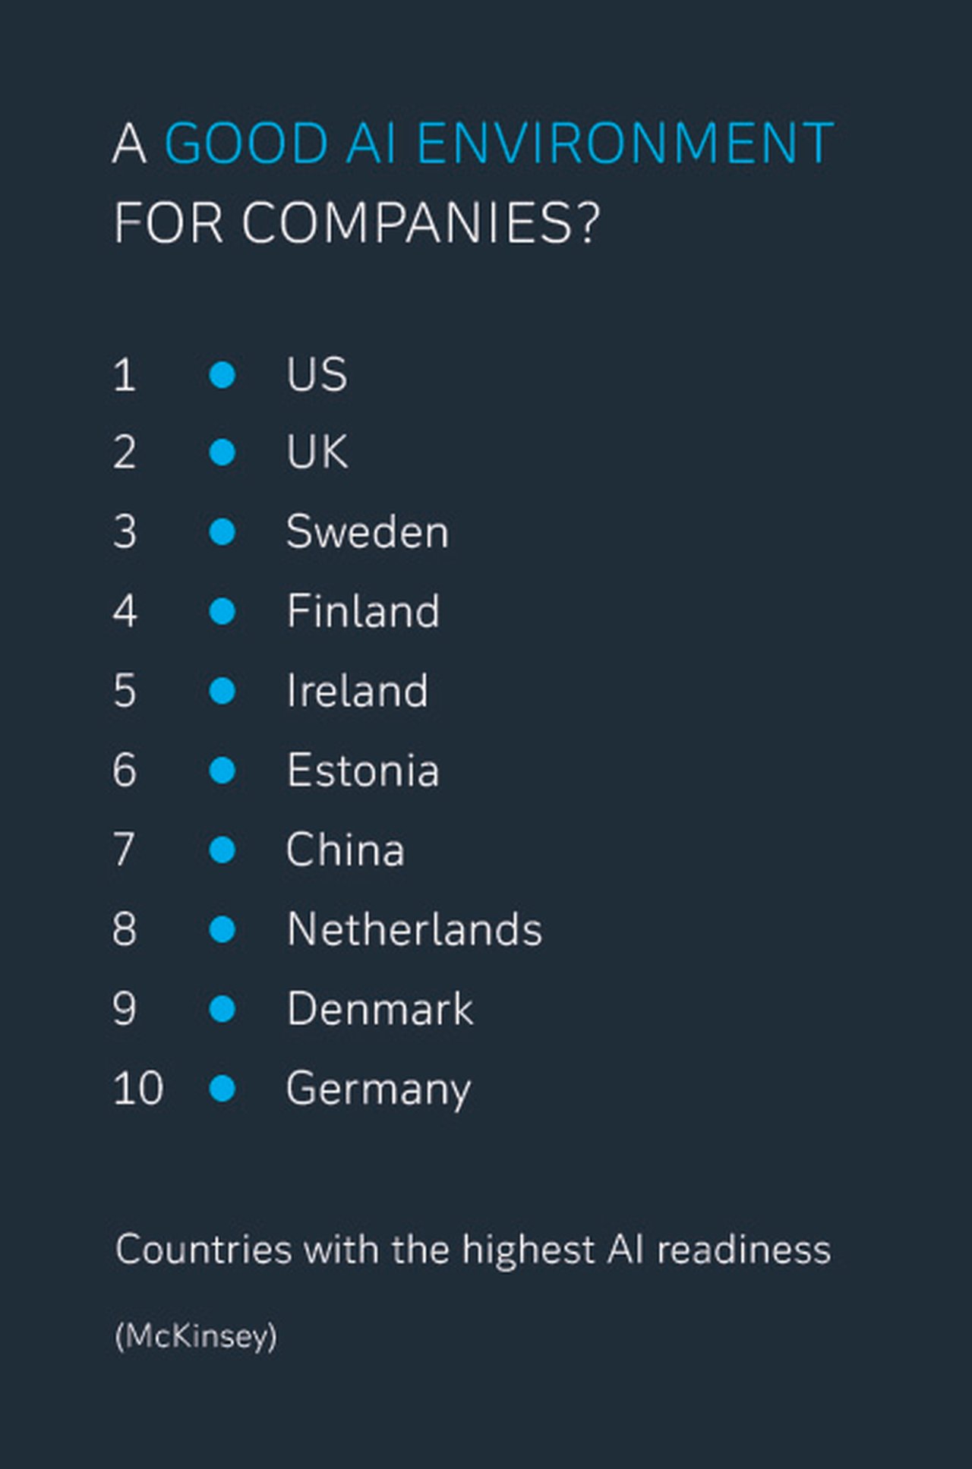The height and width of the screenshot is (1469, 972).
Task: Click the FOR COMPANIES? heading line
Action: pyautogui.click(x=357, y=223)
